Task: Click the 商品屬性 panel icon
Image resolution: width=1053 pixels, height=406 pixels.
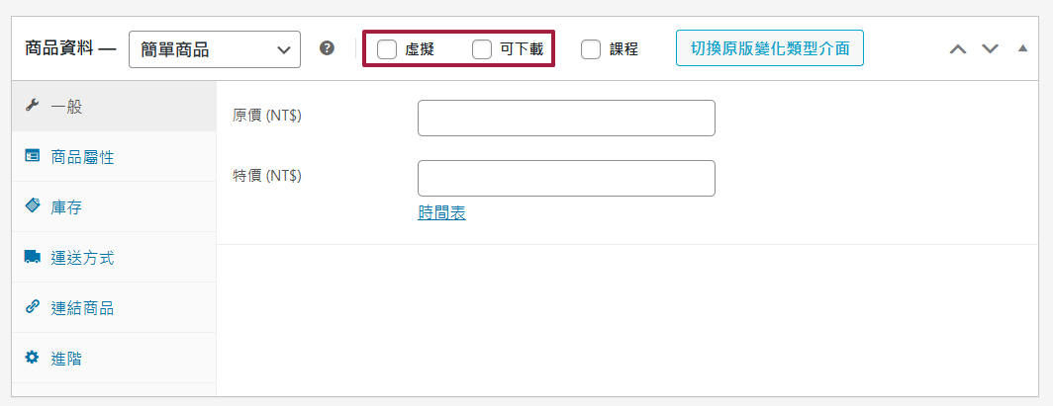Action: [x=32, y=156]
